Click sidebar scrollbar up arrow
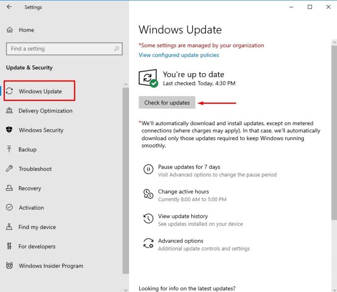This screenshot has width=337, height=292. pos(126,84)
